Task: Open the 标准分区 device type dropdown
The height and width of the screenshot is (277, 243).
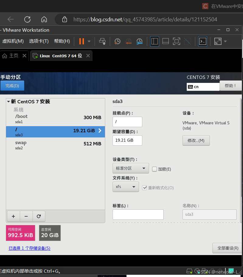Action: [x=131, y=168]
